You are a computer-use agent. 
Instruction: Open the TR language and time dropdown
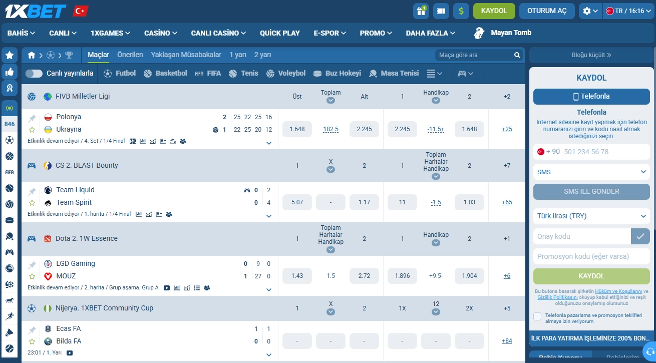pyautogui.click(x=628, y=11)
